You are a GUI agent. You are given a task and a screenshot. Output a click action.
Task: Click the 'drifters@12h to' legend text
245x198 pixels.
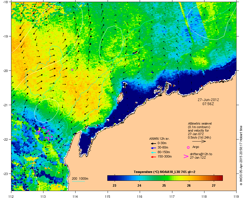coord(201,154)
